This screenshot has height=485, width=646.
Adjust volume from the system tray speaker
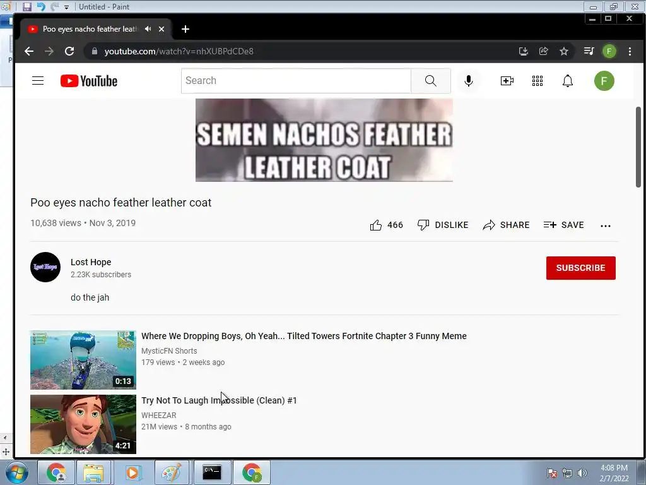pos(582,473)
